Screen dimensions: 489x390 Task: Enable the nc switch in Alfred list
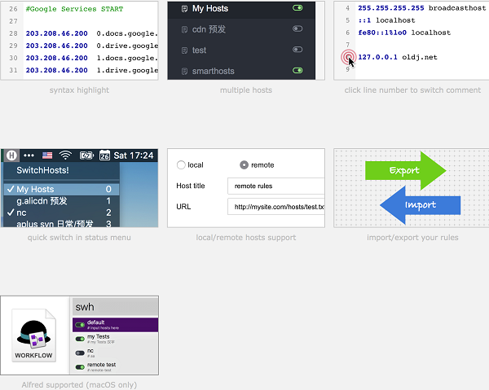(80, 353)
